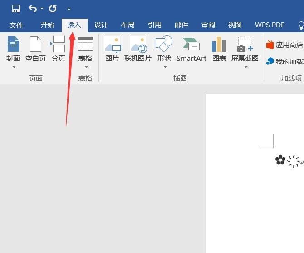Open the undo history dropdown arrow
304x253 pixels.
(42, 9)
